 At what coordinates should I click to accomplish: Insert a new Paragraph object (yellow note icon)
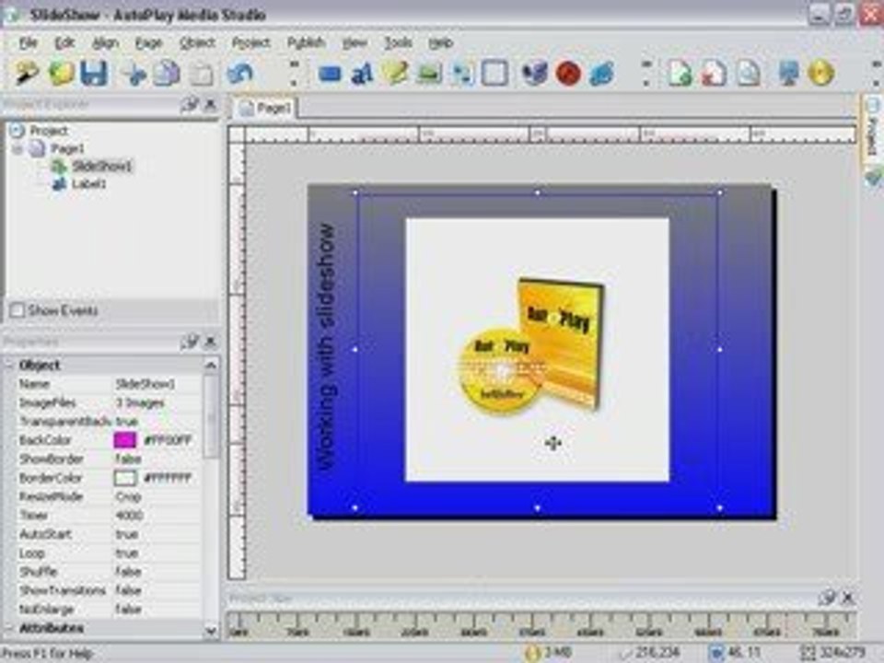(x=395, y=74)
